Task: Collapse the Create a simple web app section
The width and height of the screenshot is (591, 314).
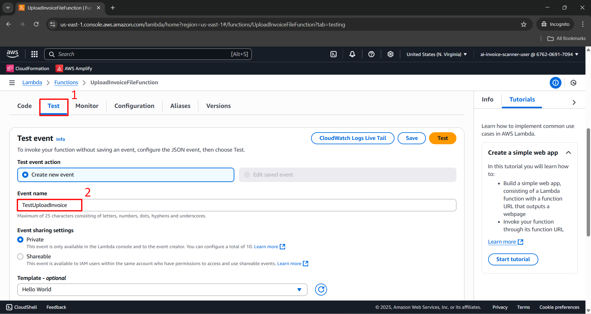Action: (569, 153)
